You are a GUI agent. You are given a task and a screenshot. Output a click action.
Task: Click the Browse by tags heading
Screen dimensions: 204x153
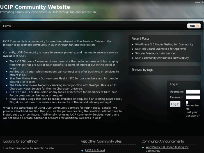click(142, 70)
